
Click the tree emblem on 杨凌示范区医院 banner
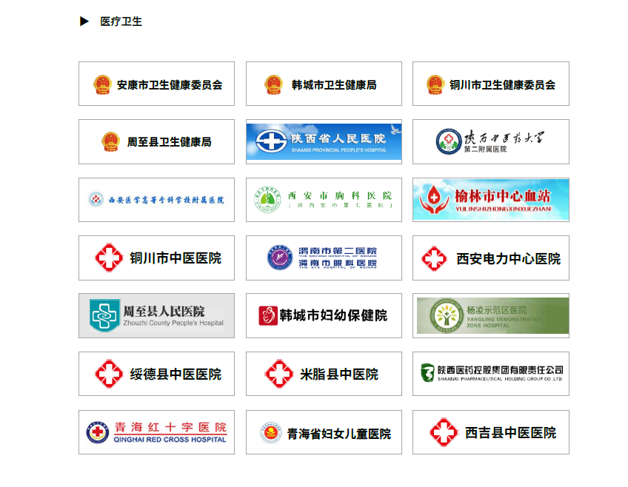446,316
